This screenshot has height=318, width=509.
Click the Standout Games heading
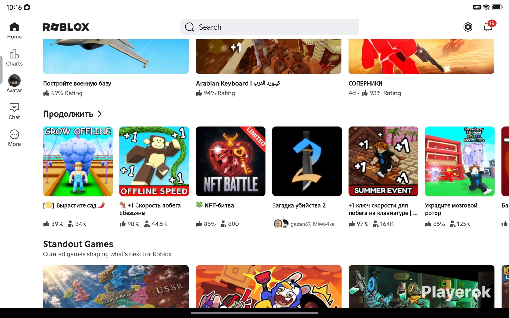(78, 244)
